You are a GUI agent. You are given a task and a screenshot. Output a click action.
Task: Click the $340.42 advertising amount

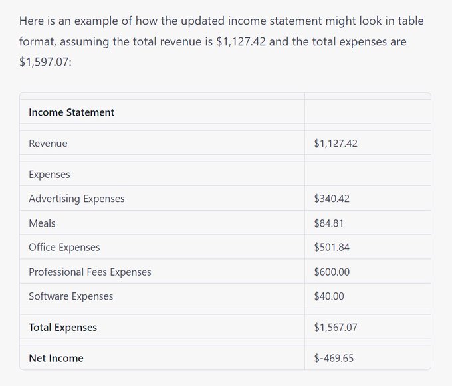[332, 199]
